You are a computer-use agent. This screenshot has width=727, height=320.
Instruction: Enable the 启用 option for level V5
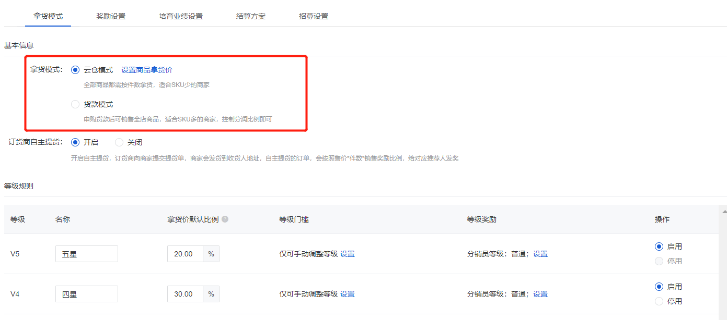[660, 246]
